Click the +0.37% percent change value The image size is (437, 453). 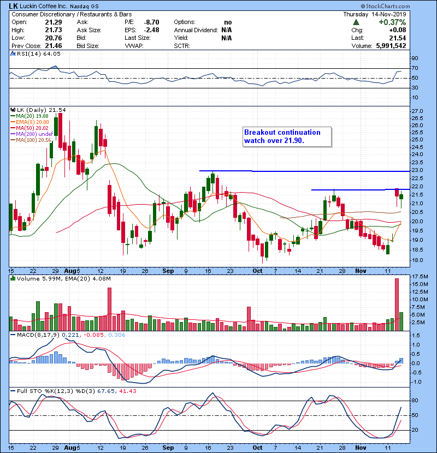(x=392, y=22)
